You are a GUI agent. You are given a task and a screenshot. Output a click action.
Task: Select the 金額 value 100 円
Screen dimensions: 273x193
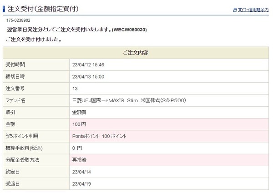80,124
